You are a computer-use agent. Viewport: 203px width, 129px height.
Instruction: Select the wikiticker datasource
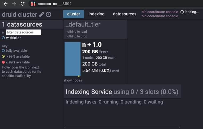pos(13,38)
